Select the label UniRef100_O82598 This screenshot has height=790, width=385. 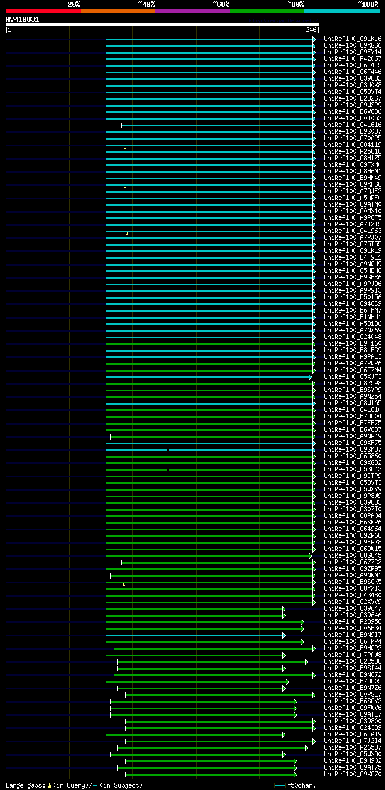353,383
